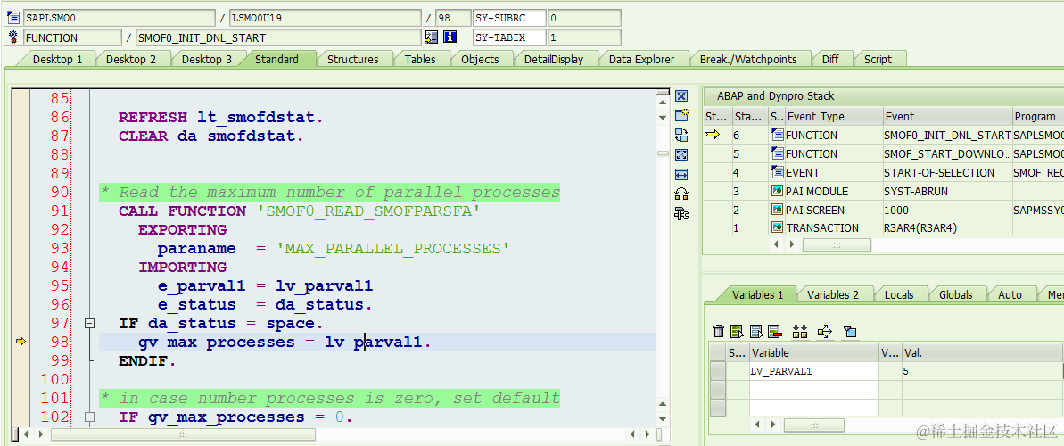Click the Program column header in stack

click(1038, 117)
